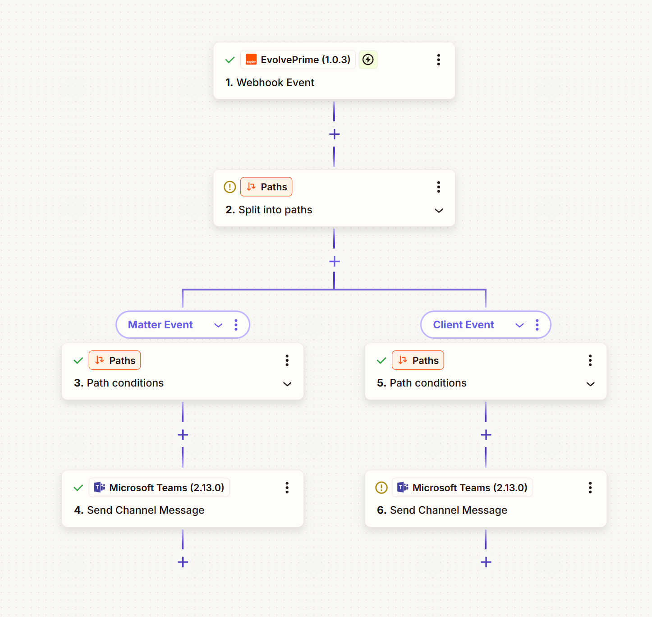Open three-dot menu on step 3 Path conditions
Image resolution: width=652 pixels, height=617 pixels.
click(287, 360)
